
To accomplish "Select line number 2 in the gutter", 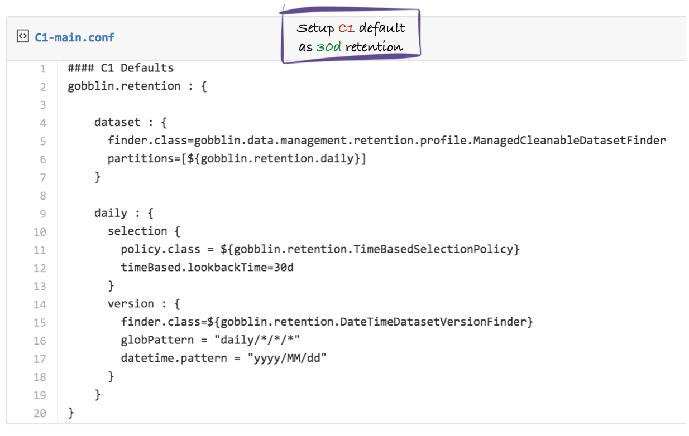I will coord(42,86).
